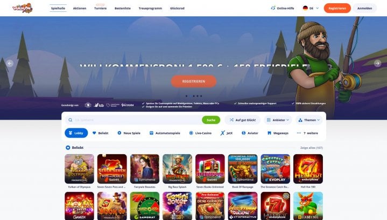The width and height of the screenshot is (387, 220).
Task: Open JetX games category
Action: 226,133
